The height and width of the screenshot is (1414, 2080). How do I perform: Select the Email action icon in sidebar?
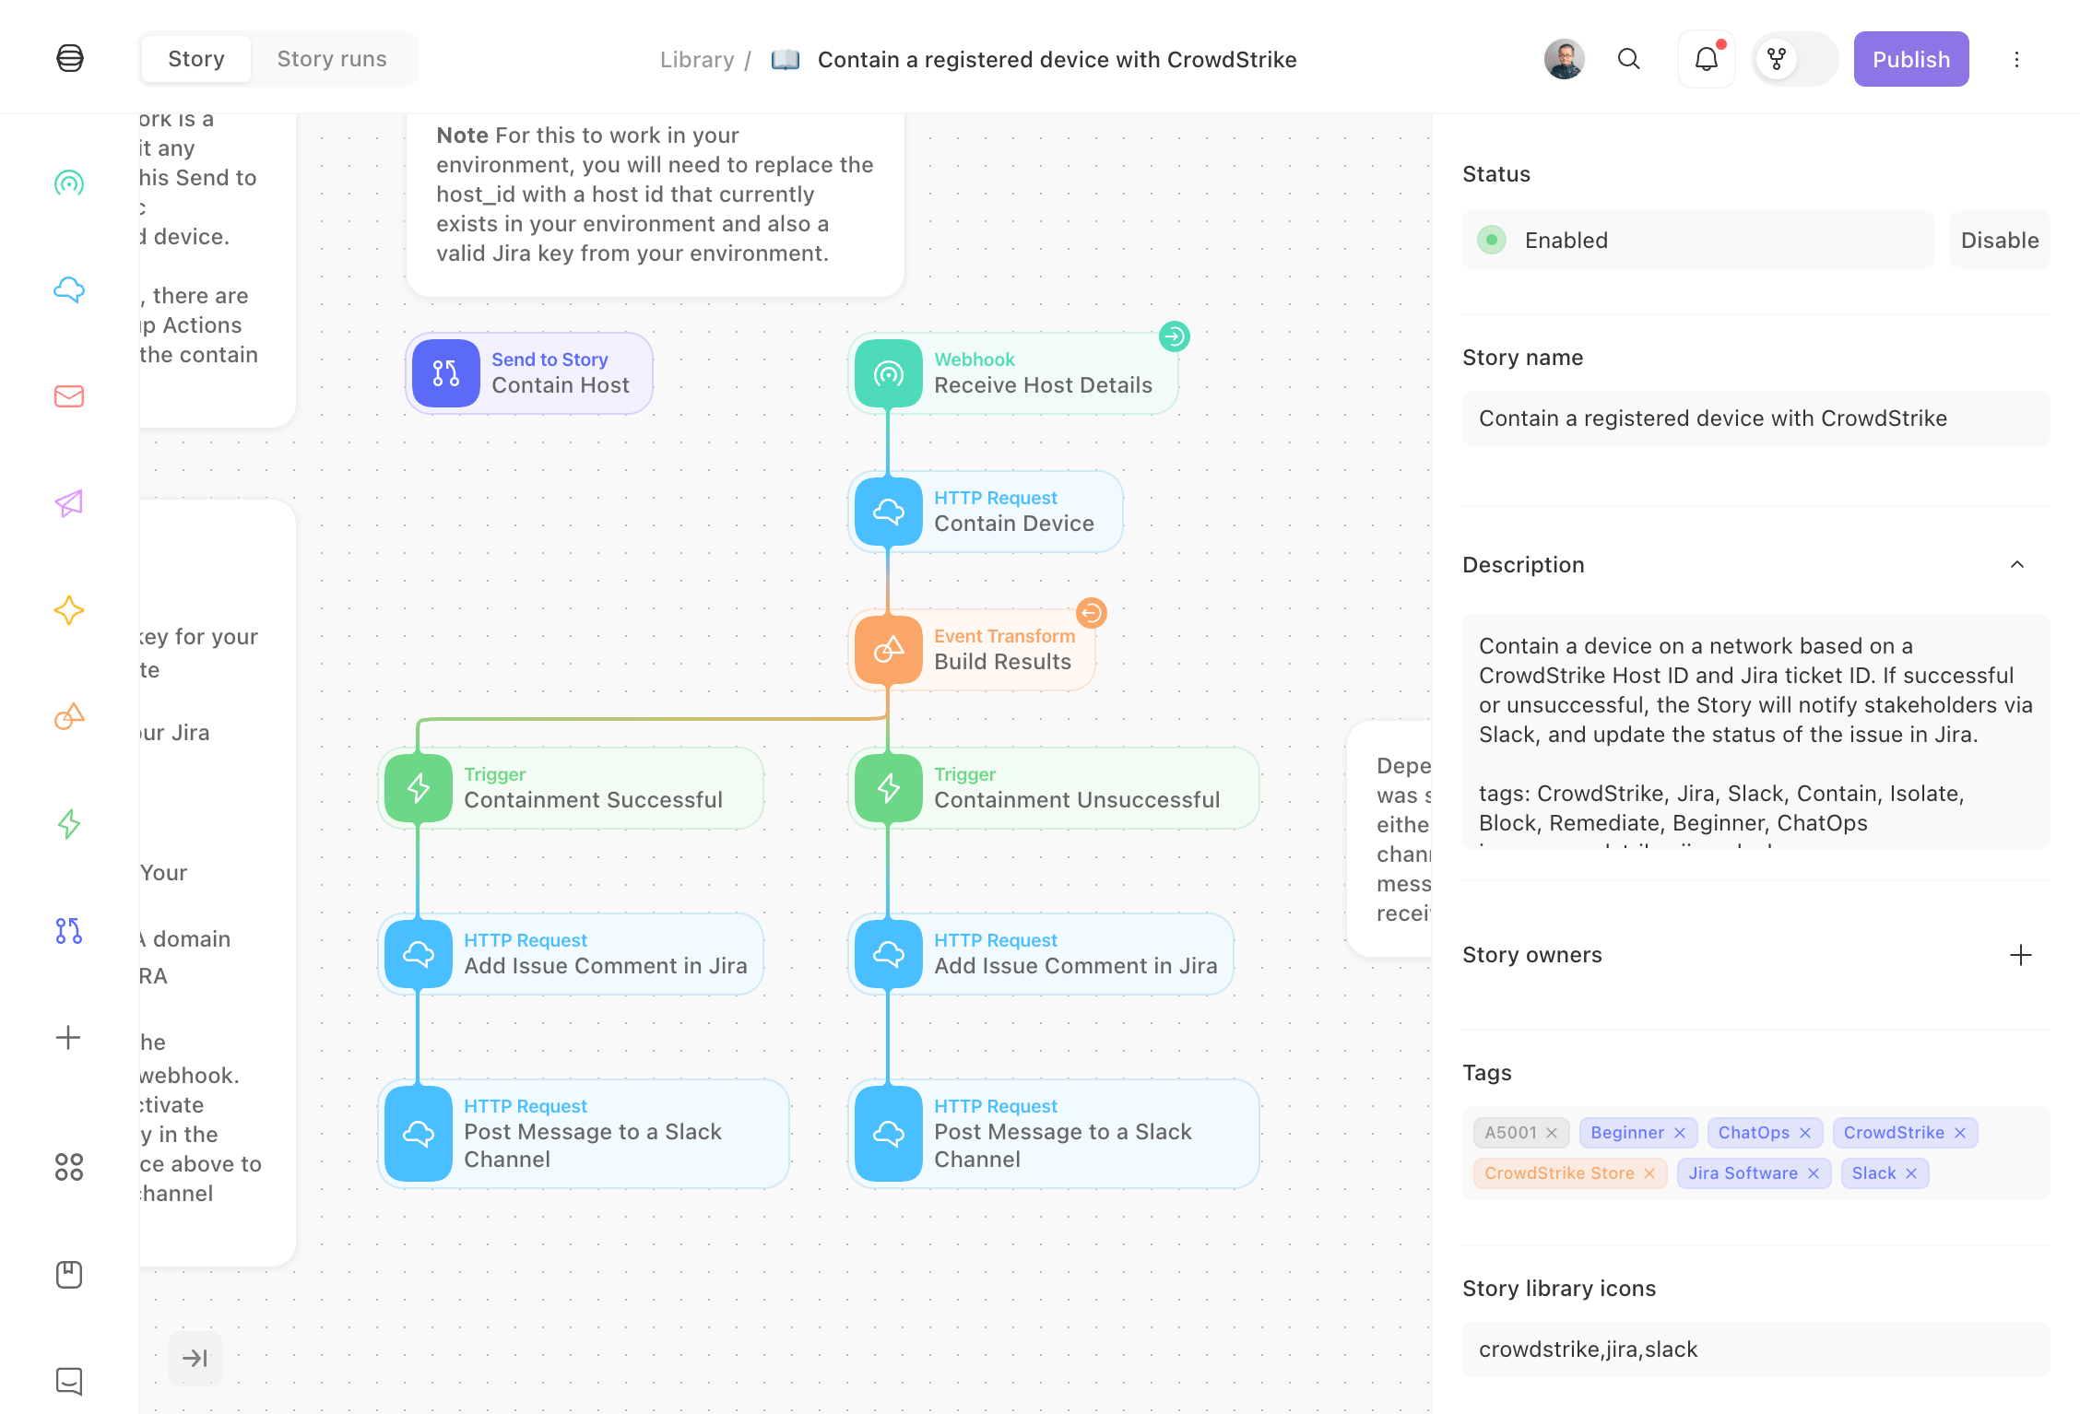(69, 396)
